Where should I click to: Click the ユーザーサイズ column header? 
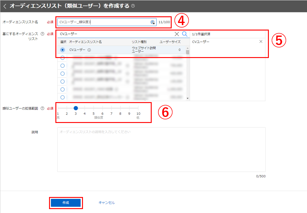170,42
